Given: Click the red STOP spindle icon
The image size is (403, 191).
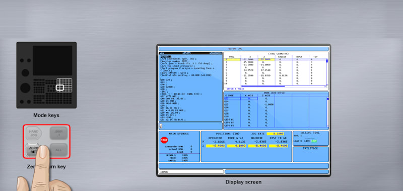Looking at the screenshot, I should point(164,140).
